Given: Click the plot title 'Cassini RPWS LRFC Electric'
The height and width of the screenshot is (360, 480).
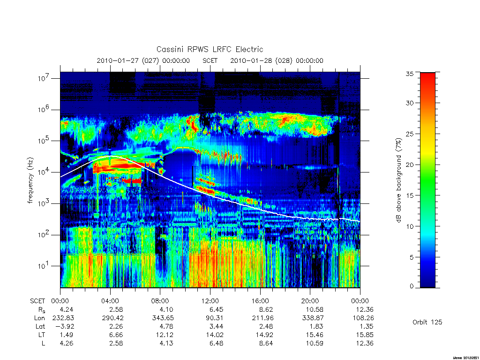Looking at the screenshot, I should coord(210,50).
